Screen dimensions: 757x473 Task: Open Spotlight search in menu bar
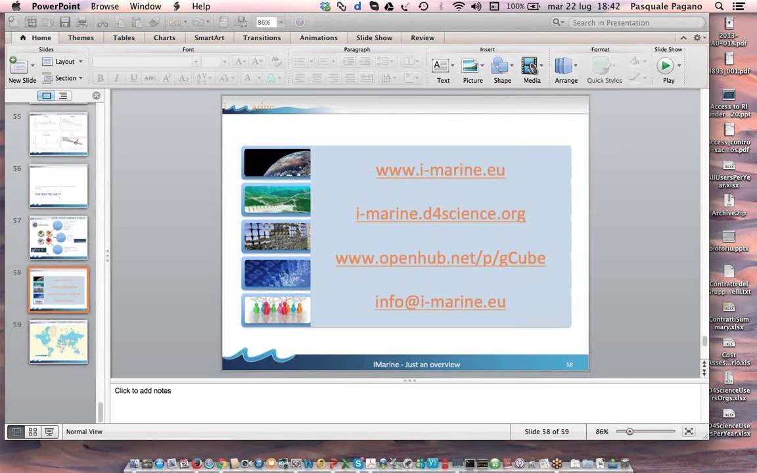point(719,7)
